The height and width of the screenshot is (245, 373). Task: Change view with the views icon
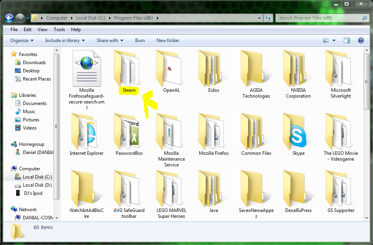tap(326, 40)
